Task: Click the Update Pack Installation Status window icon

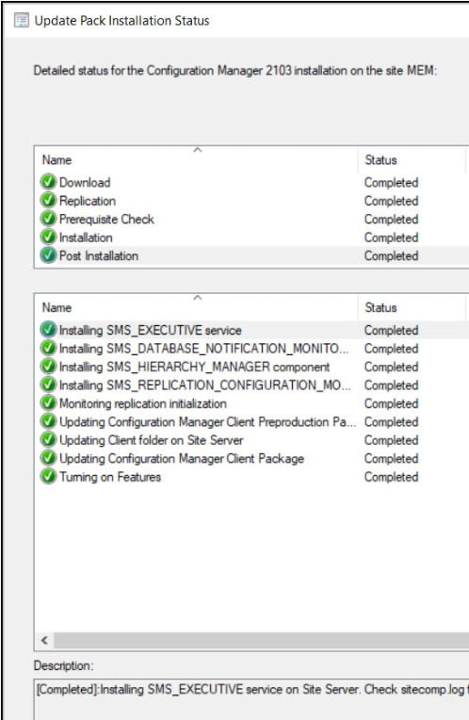Action: click(x=22, y=20)
